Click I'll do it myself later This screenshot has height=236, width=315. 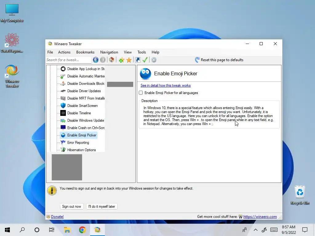(102, 206)
